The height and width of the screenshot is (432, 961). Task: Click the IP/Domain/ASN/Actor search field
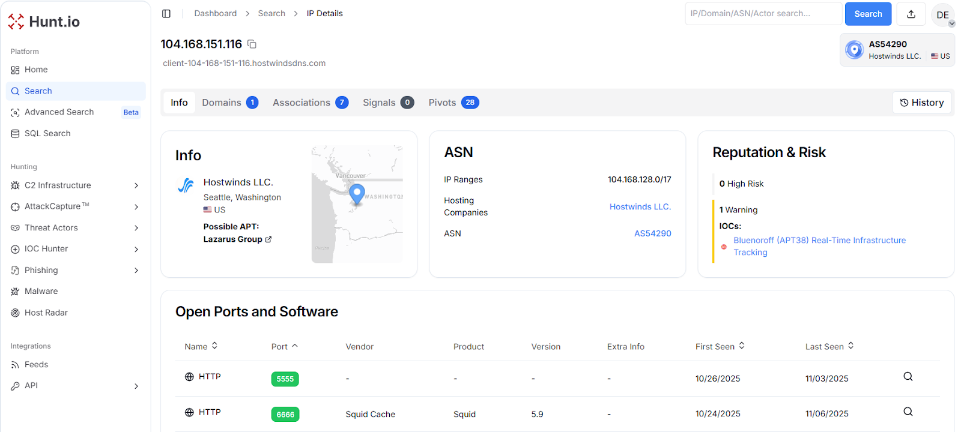[x=763, y=14]
